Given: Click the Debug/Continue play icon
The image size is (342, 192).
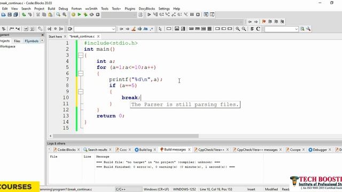Looking at the screenshot, I should (x=149, y=14).
